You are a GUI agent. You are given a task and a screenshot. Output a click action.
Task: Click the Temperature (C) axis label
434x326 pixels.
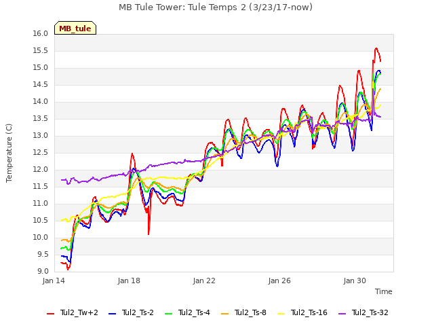(x=9, y=153)
